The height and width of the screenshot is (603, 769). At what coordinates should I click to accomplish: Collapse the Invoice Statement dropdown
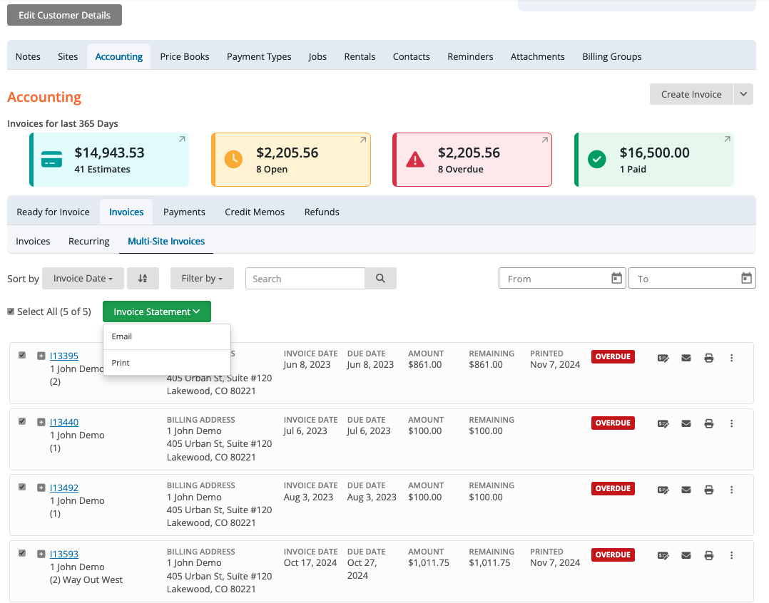click(x=156, y=311)
